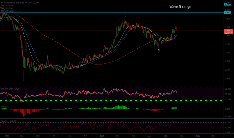Click the 75.000 RSI scale value
This screenshot has width=234, height=138.
coord(228,89)
